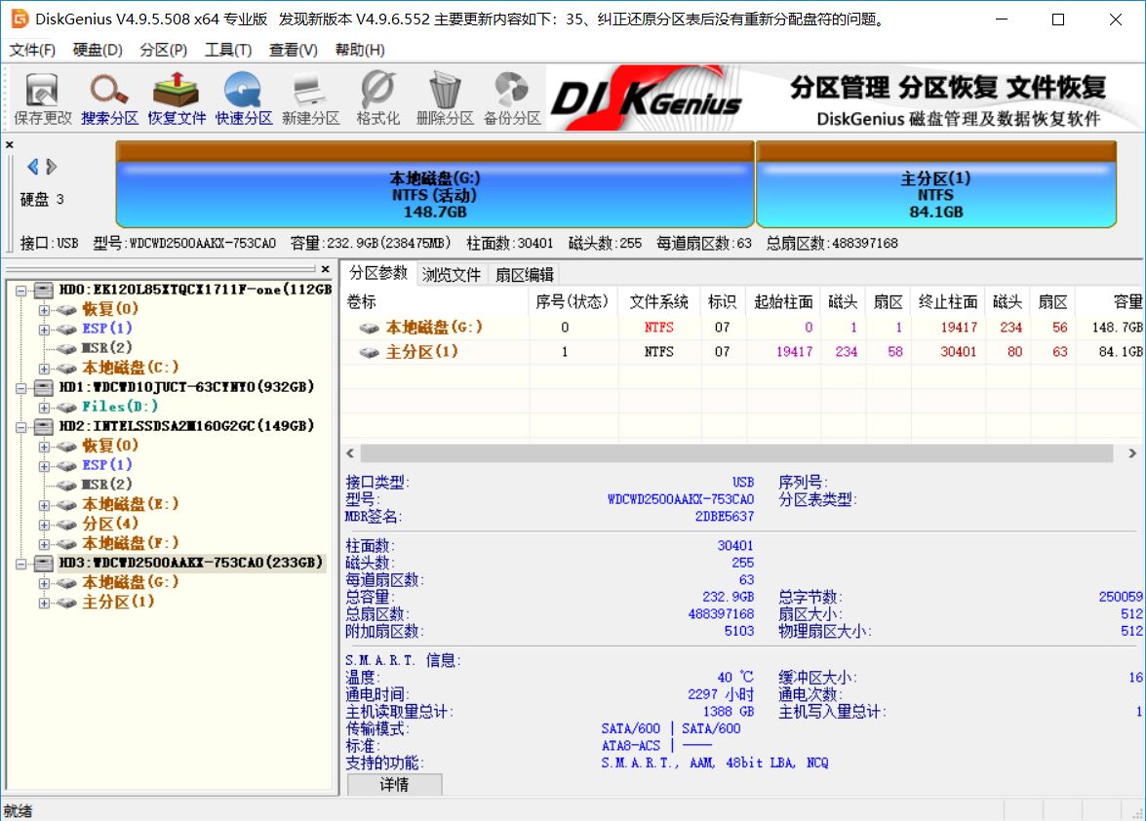Click the drive icon next to 本地磁盘(C:)
1146x821 pixels.
[66, 369]
